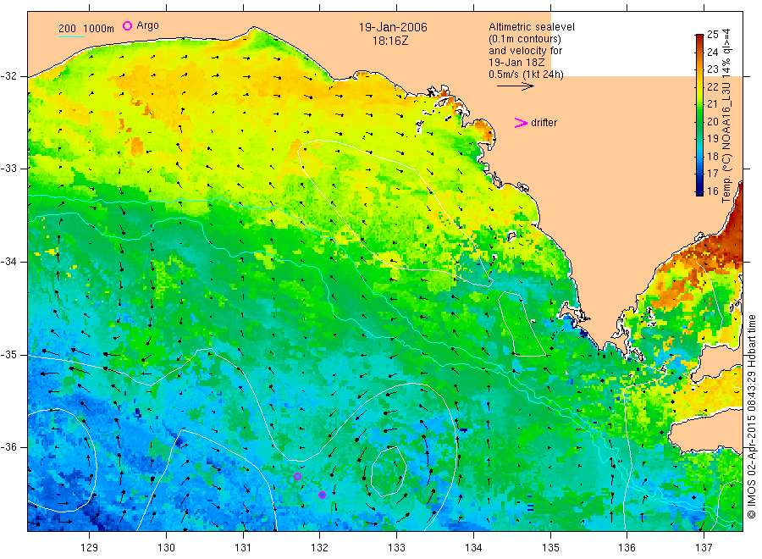Click the color bar value 18

coord(712,156)
